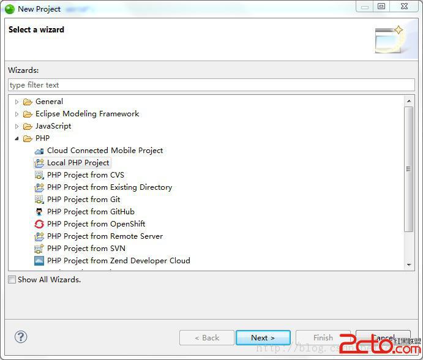The image size is (423, 360).
Task: Click the Next button
Action: [x=263, y=337]
